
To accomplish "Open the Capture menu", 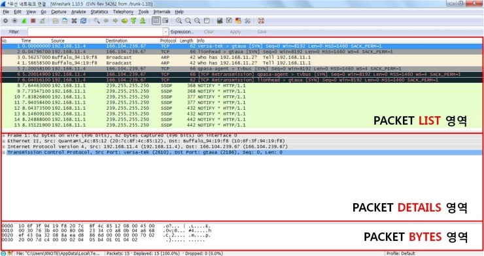I will (x=59, y=12).
